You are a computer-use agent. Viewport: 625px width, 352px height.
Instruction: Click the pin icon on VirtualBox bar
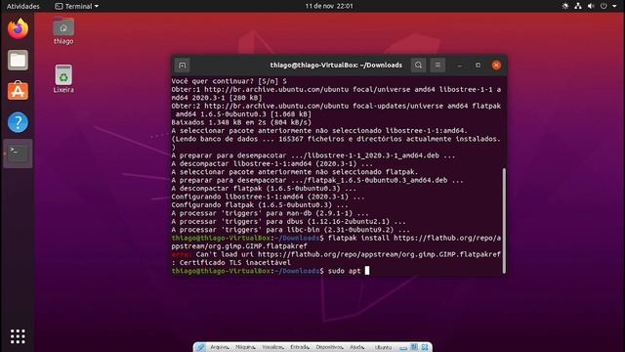pos(200,347)
